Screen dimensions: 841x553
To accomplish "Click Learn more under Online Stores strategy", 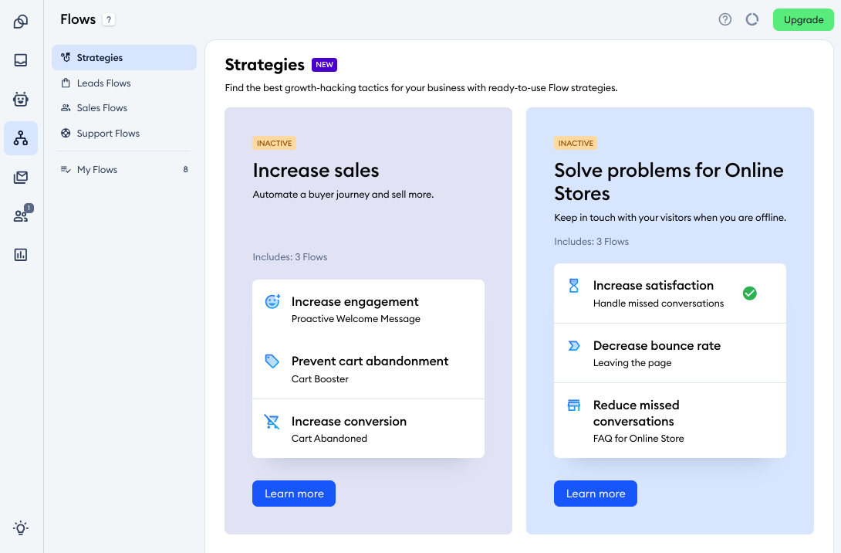I will pyautogui.click(x=596, y=494).
